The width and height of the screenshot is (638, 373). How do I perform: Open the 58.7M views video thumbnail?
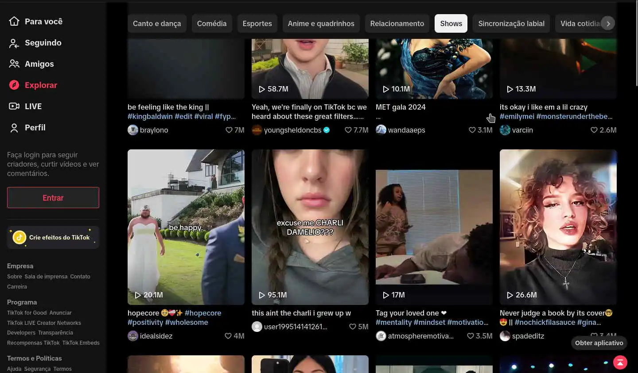pyautogui.click(x=310, y=69)
